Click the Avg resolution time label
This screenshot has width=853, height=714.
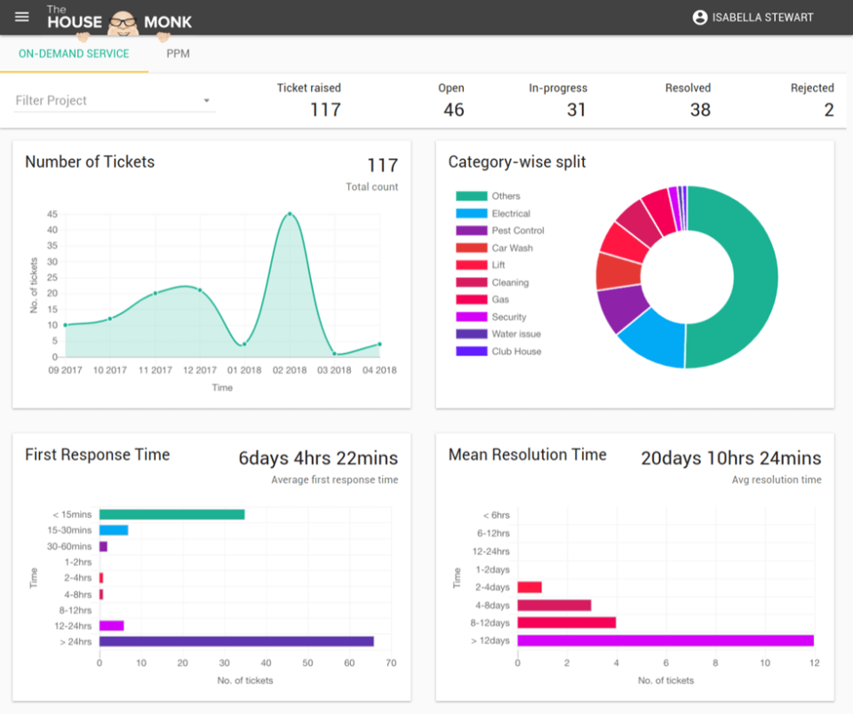(777, 480)
